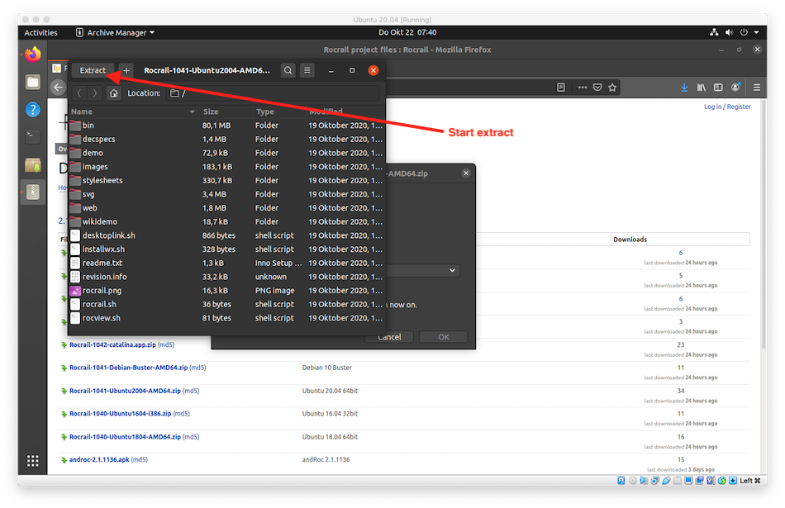Image resolution: width=785 pixels, height=508 pixels.
Task: Open Firefox from the Ubuntu dock
Action: pos(32,55)
